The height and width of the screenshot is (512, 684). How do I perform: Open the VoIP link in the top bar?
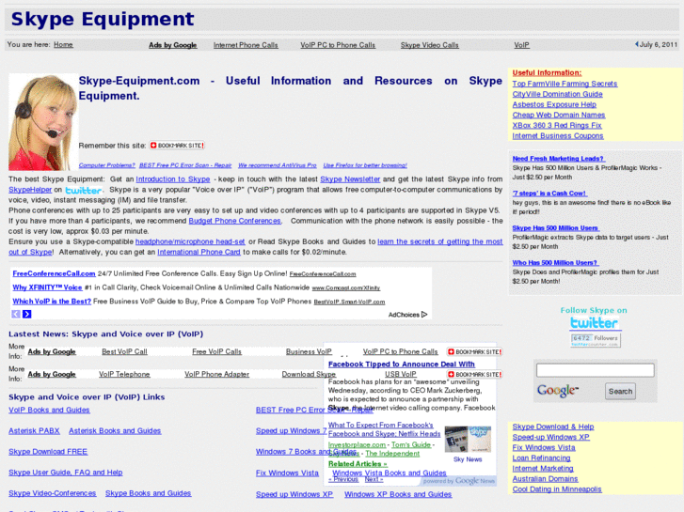(x=522, y=45)
